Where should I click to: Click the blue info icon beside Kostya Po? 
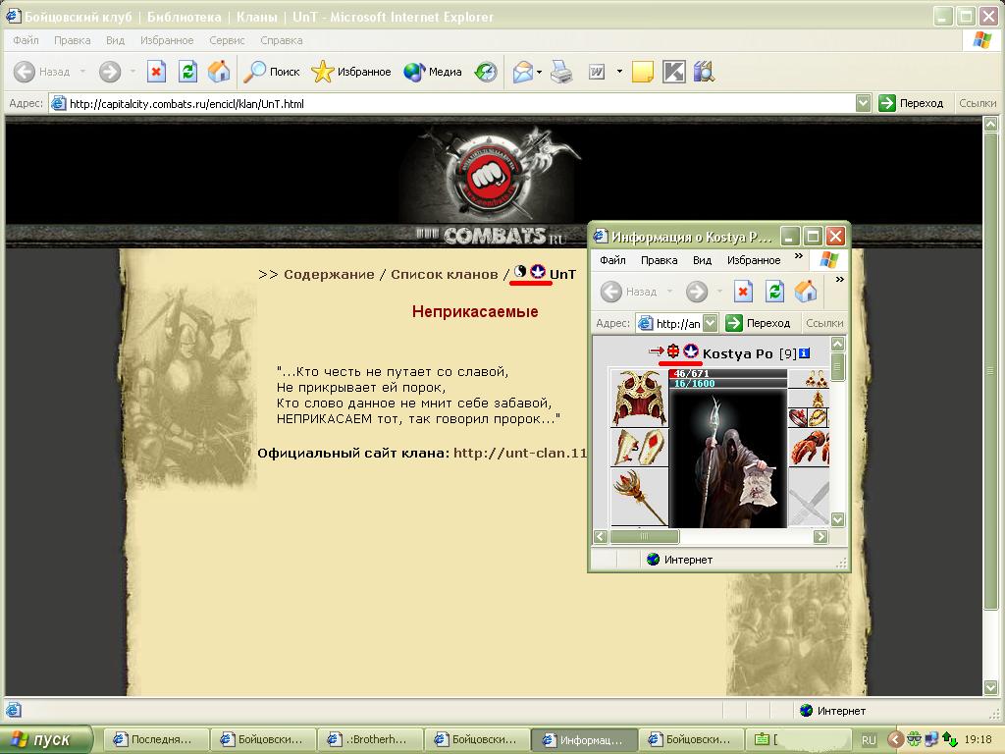click(805, 353)
